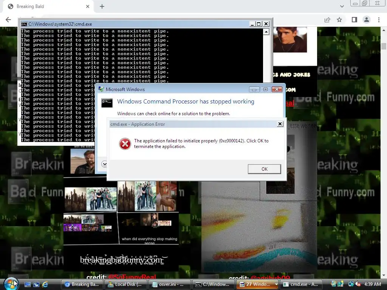This screenshot has height=290, width=387.
Task: Click the page scrollbar up arrow
Action: pos(384,30)
